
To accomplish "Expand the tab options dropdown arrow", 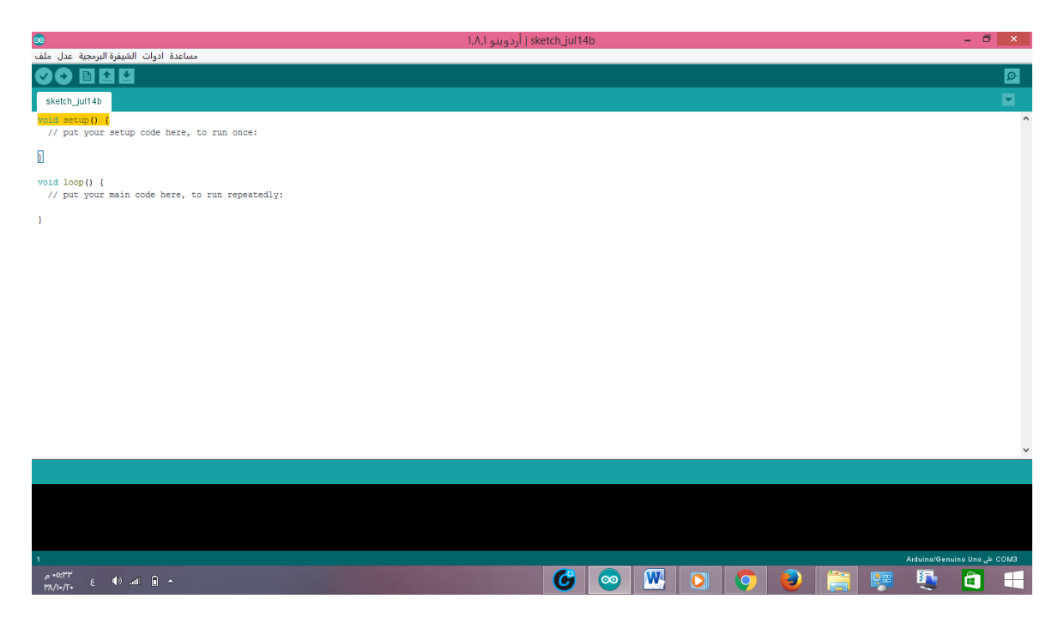I will [1008, 100].
